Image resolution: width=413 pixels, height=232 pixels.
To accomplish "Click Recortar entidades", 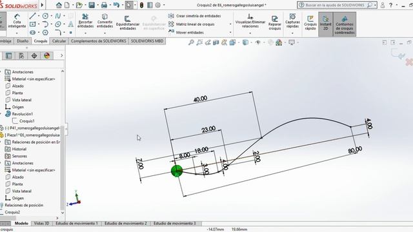I will [85, 21].
